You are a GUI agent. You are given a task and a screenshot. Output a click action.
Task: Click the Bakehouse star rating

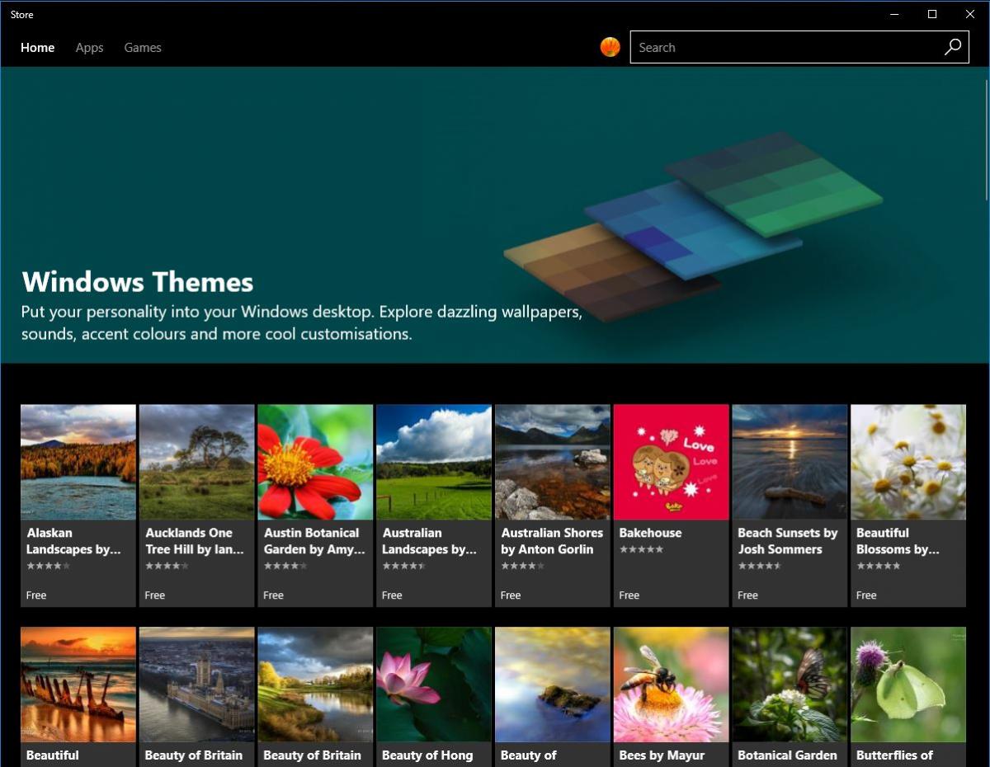[641, 549]
